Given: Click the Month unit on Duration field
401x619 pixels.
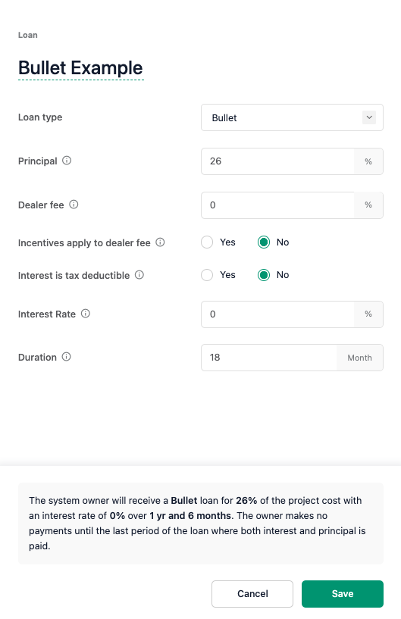Looking at the screenshot, I should point(359,358).
